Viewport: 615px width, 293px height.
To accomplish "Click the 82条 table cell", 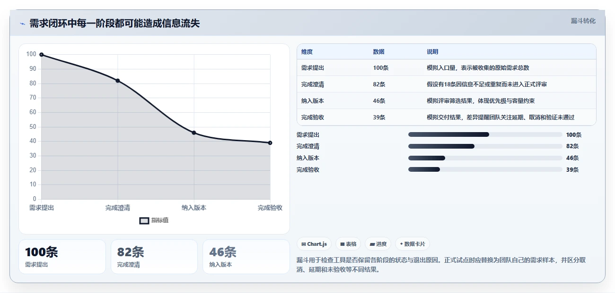I will click(x=379, y=84).
